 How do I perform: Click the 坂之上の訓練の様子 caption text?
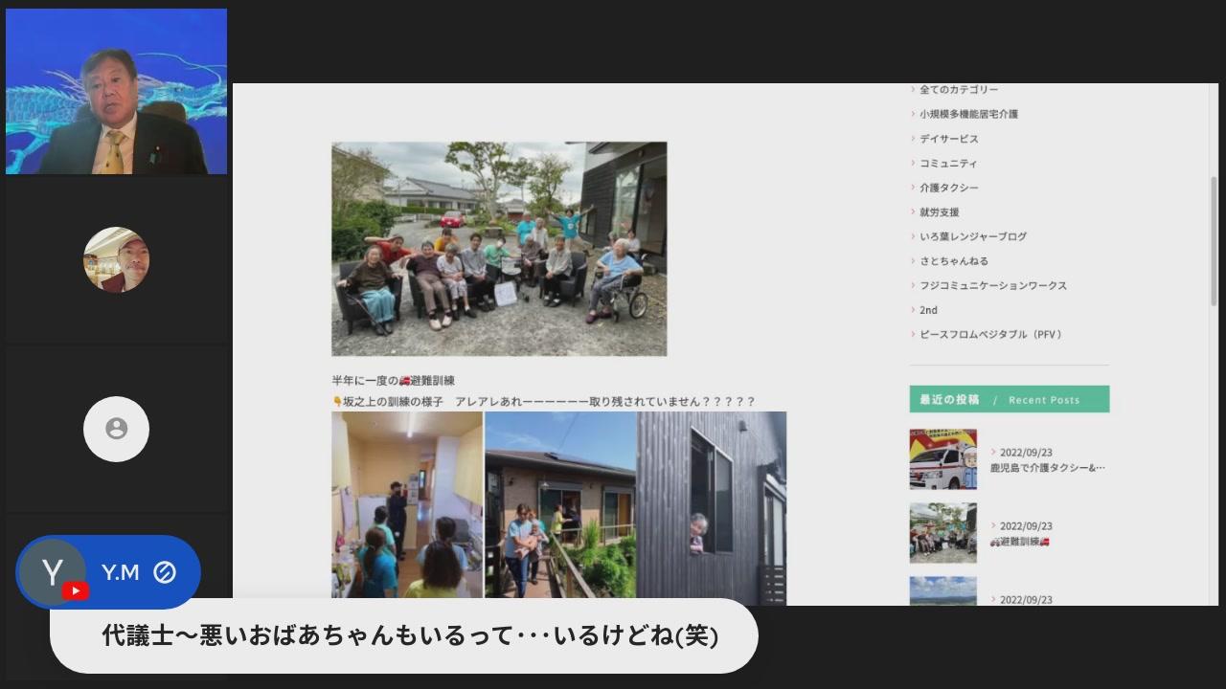point(543,402)
